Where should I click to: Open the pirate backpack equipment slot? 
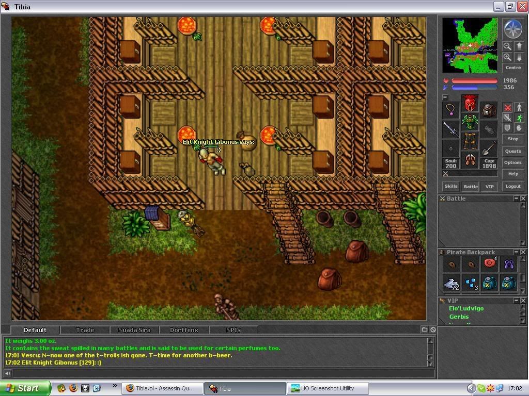pos(489,110)
